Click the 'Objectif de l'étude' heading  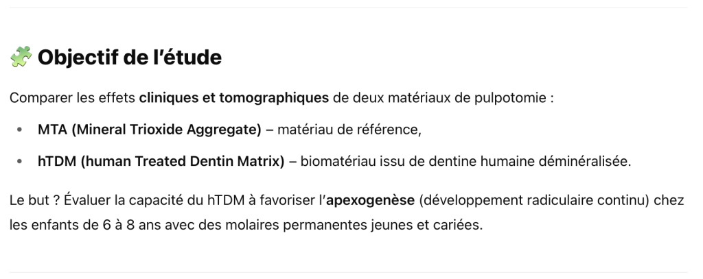pos(130,58)
